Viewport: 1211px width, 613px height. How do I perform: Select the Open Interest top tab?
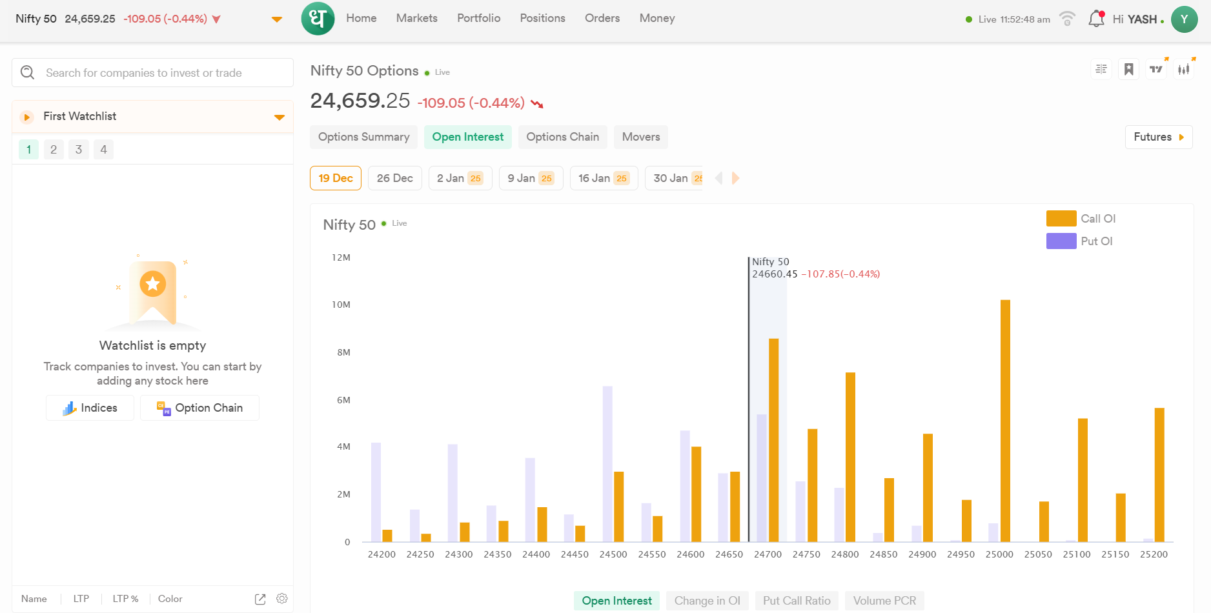click(x=468, y=137)
